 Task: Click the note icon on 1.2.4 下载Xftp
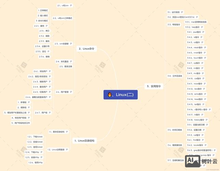(41, 152)
